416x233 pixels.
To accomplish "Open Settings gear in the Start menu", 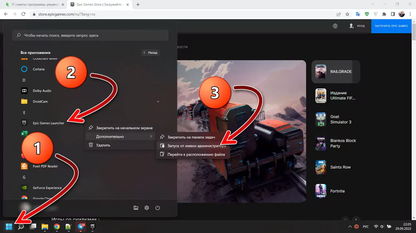I will (x=147, y=208).
